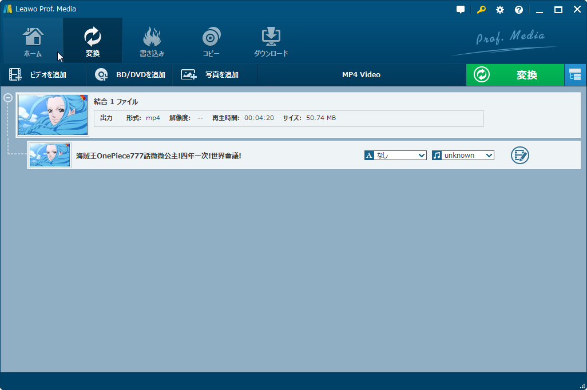The image size is (587, 390).
Task: Click the edit video icon beside unknown audio
Action: (520, 155)
